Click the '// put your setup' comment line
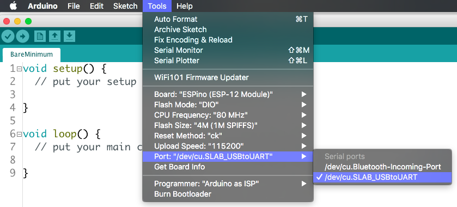The image size is (457, 207). pos(86,82)
